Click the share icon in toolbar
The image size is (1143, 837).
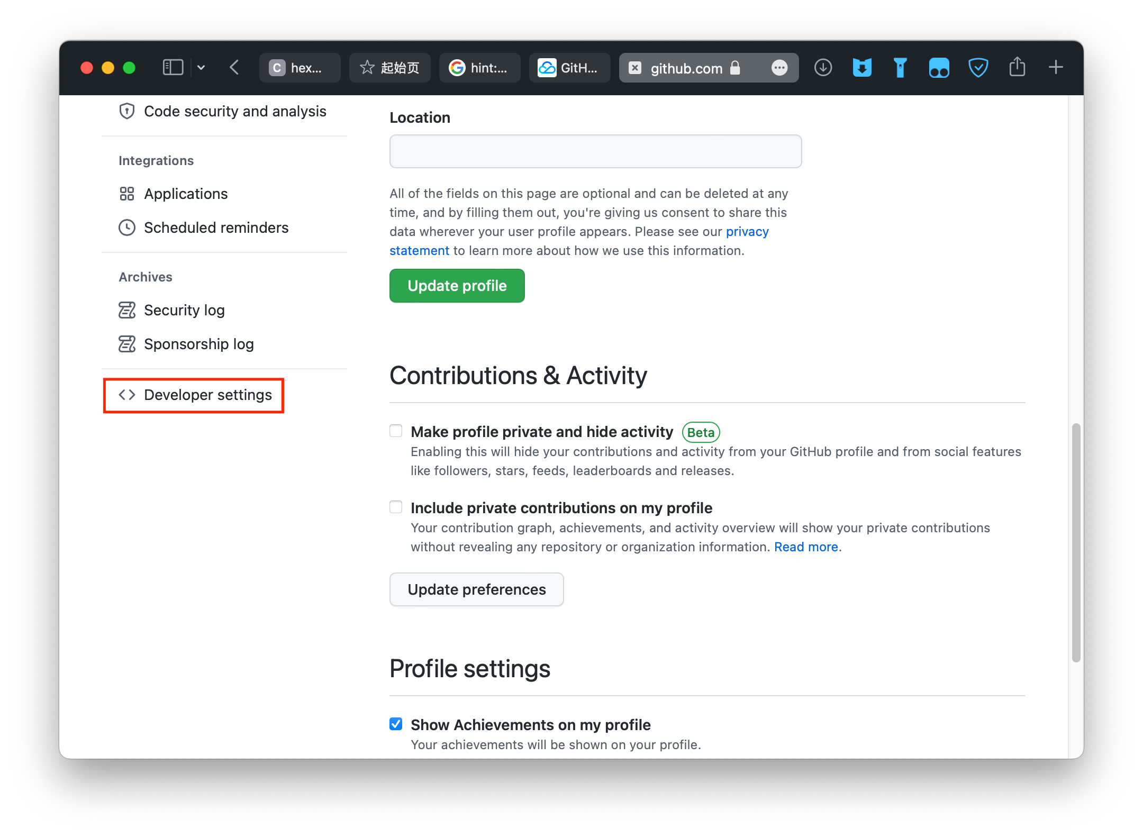(1017, 68)
